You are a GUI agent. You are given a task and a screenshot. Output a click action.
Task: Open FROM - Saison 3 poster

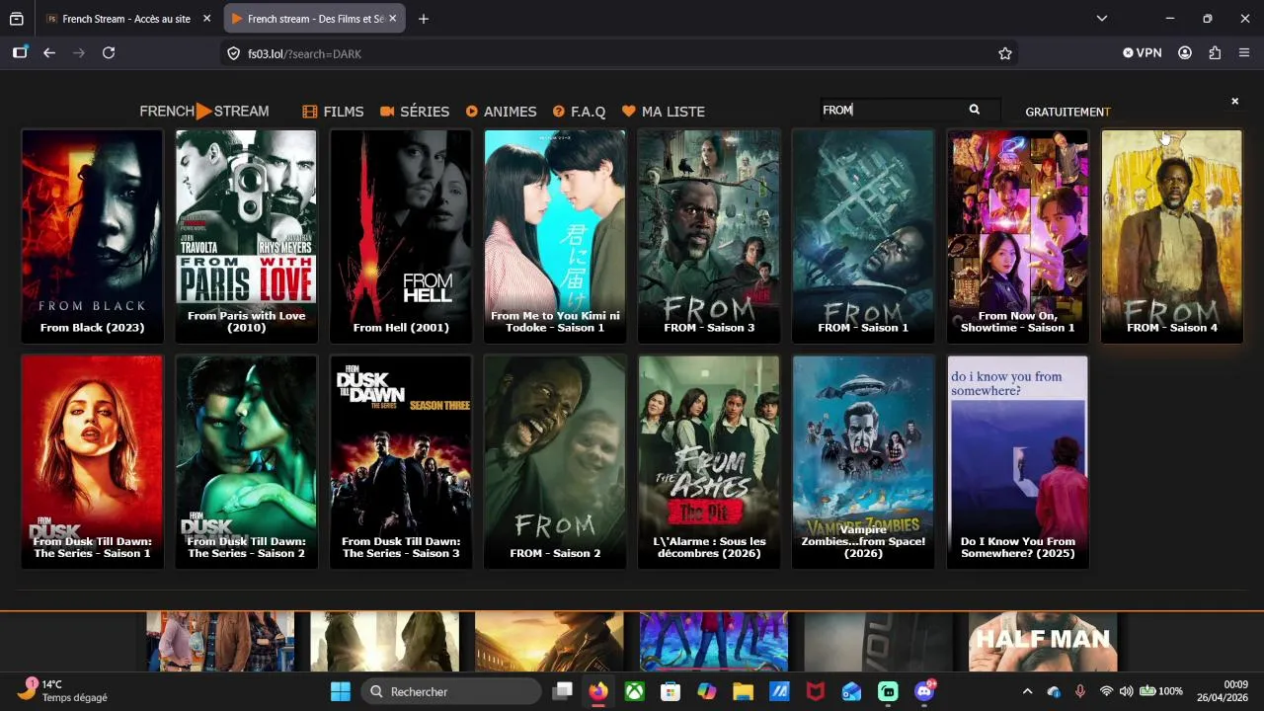pos(709,236)
